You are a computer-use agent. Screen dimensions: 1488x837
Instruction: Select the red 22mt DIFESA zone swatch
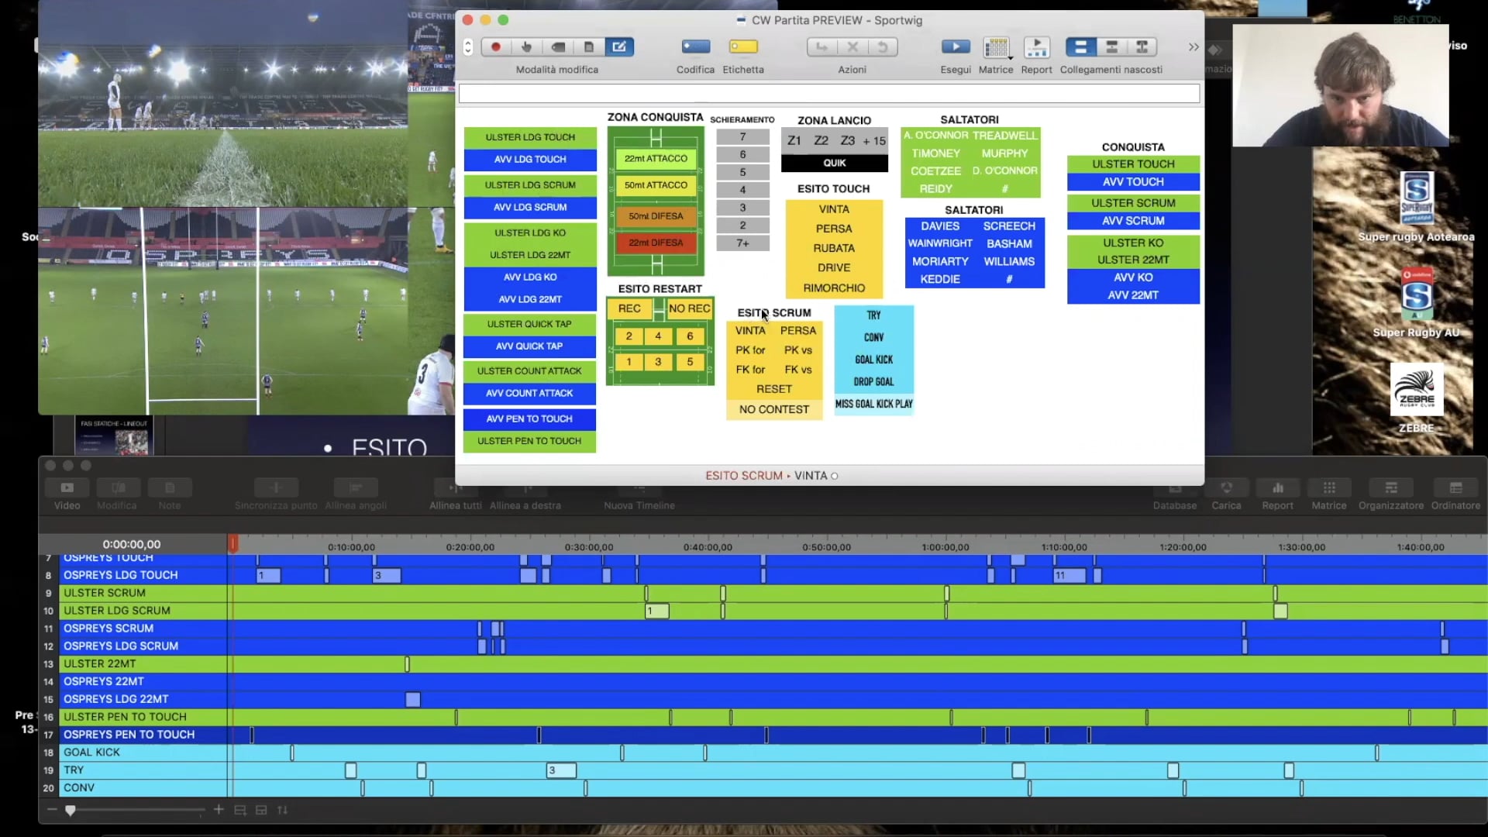coord(656,243)
